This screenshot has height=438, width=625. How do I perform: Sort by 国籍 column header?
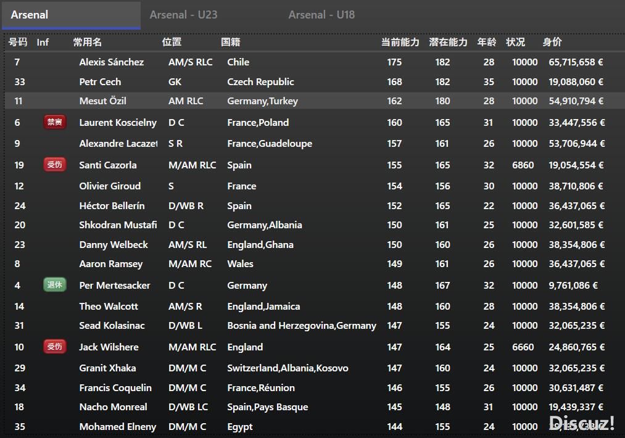coord(230,42)
